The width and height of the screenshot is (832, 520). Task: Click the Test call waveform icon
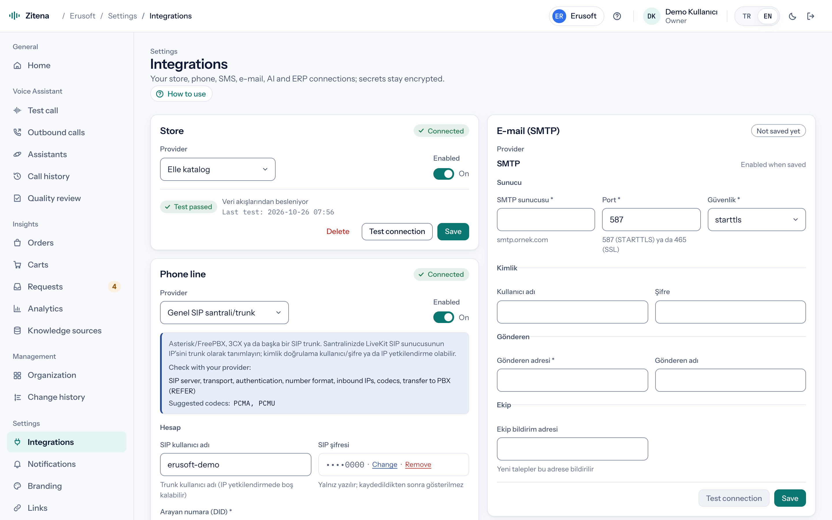(x=17, y=110)
